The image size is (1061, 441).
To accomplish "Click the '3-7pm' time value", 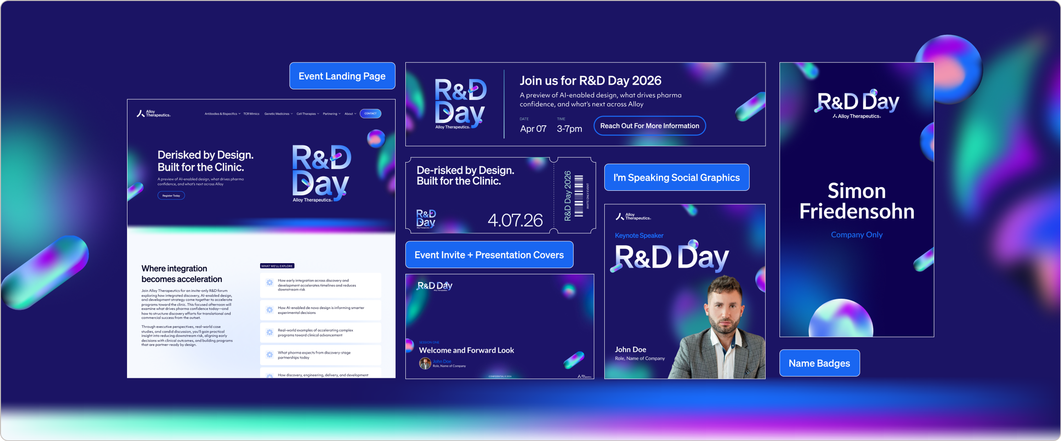I will [x=569, y=128].
